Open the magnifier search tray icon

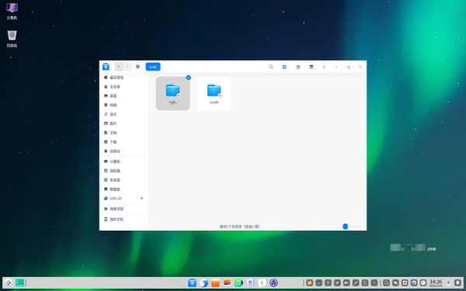386,282
